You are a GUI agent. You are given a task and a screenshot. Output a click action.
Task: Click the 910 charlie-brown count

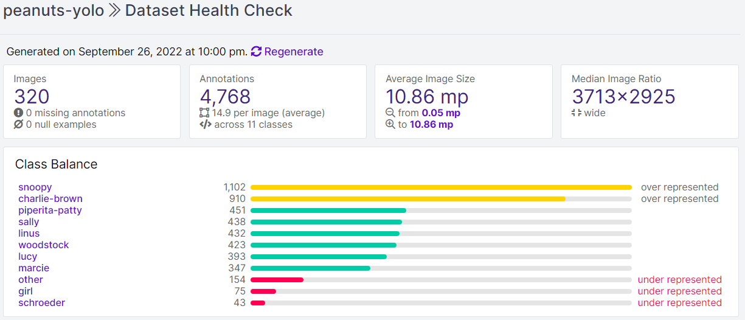(237, 199)
